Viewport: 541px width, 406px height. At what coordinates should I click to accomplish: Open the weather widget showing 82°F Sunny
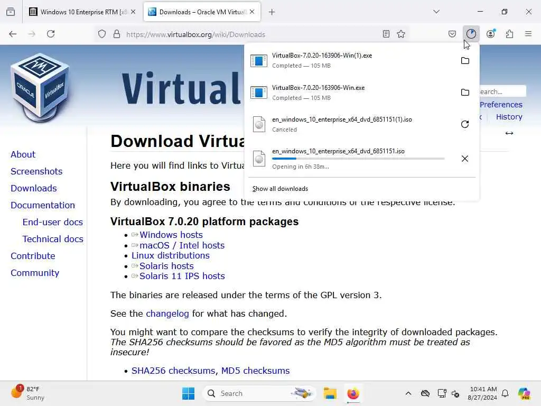point(28,393)
